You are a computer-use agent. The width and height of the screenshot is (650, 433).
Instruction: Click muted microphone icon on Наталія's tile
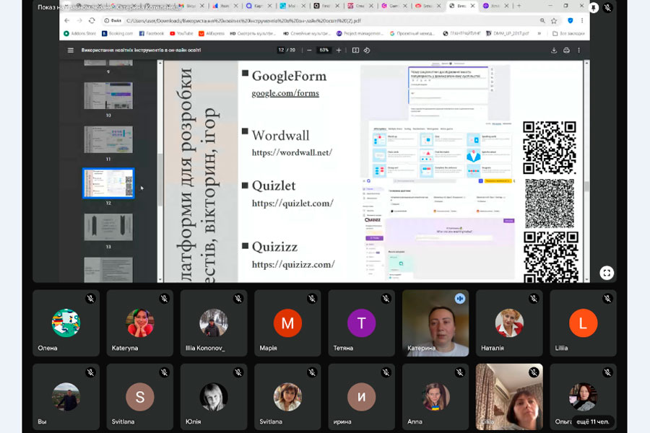[x=534, y=299]
